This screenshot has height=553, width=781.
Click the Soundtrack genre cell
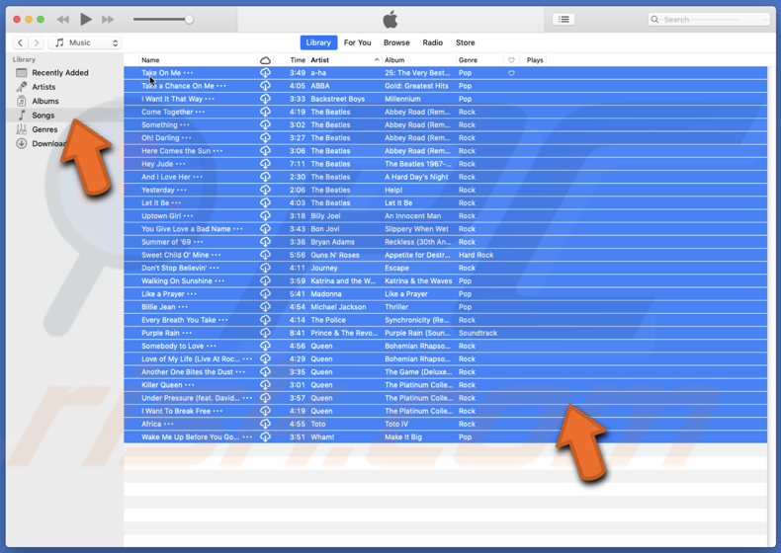[477, 333]
